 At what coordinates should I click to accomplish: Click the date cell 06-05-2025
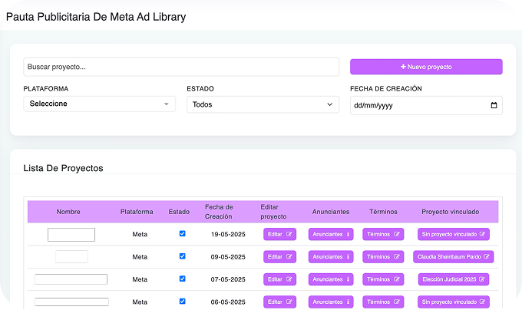[228, 302]
